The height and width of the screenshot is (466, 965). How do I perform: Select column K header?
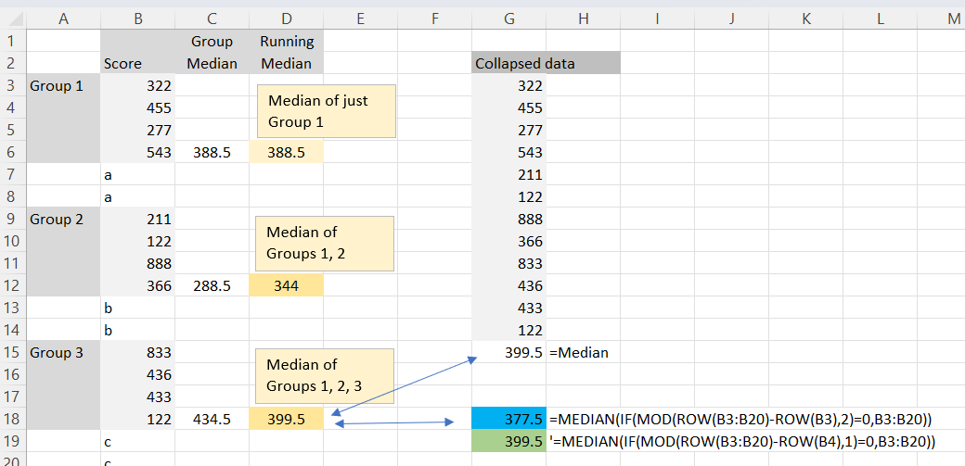coord(805,19)
